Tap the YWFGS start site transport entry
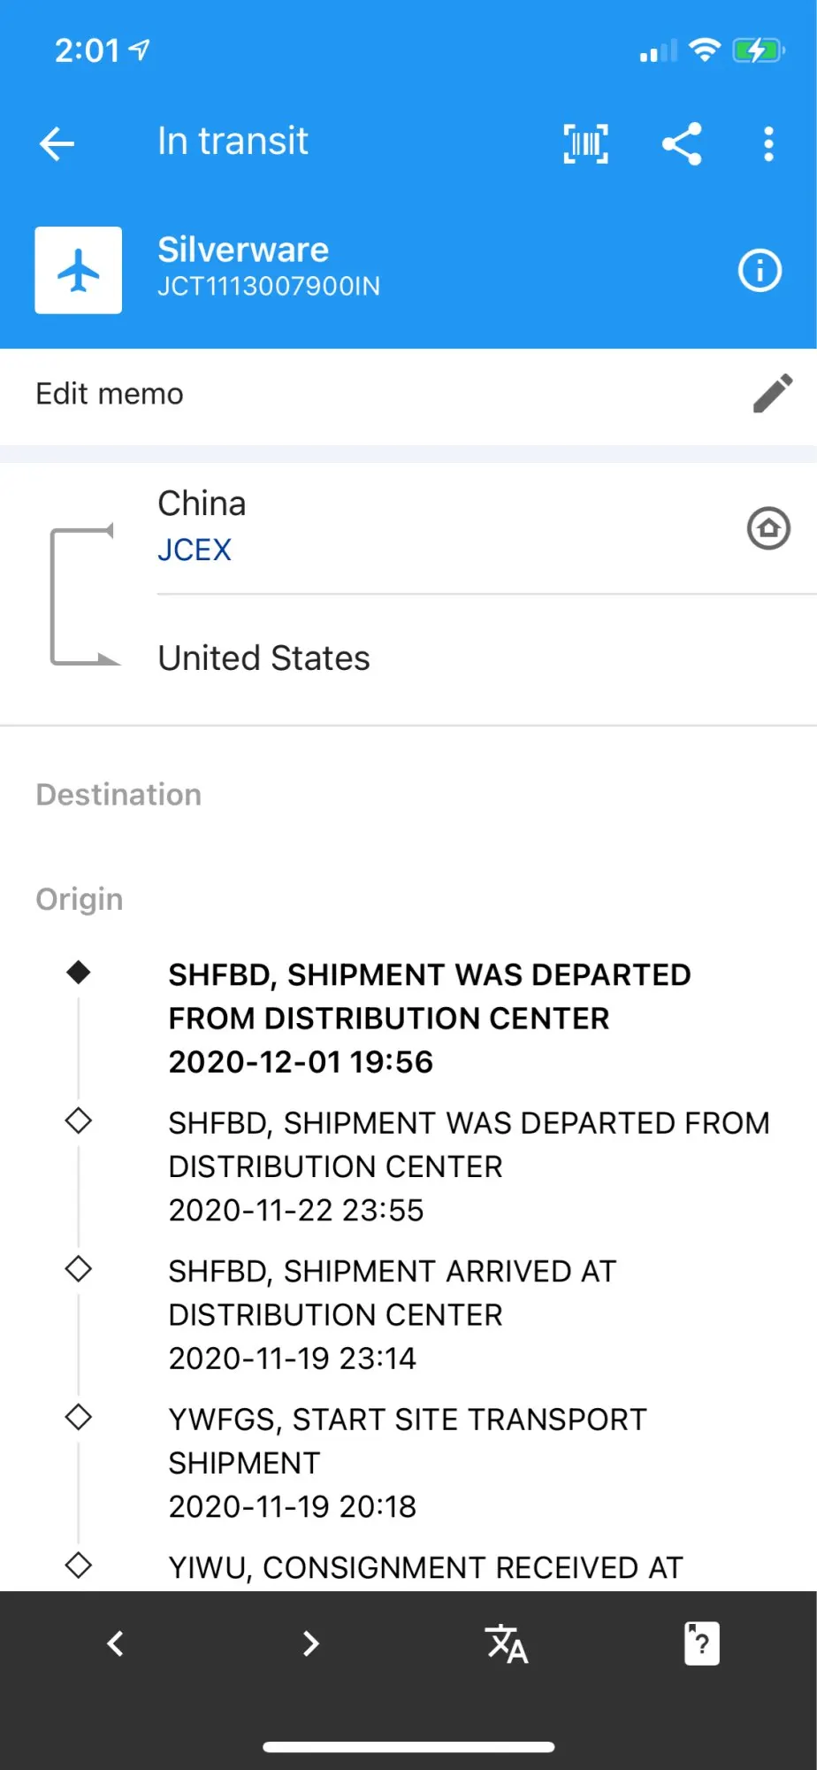Screen dimensions: 817x1770 coord(407,1462)
